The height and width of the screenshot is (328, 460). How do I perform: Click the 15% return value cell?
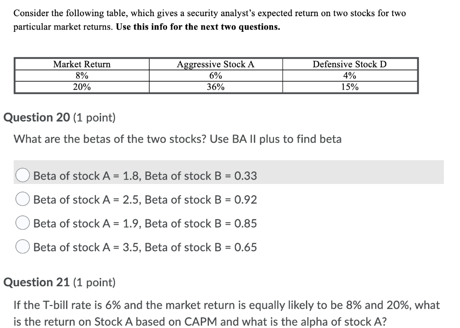(350, 87)
